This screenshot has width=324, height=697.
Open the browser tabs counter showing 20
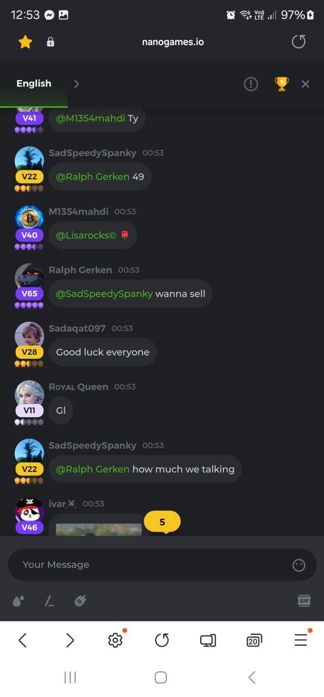(254, 640)
